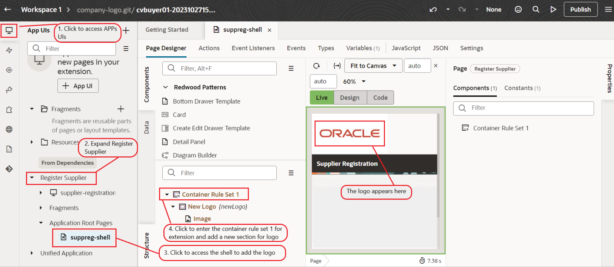This screenshot has height=267, width=614.
Task: Open the source file navigator icon
Action: click(x=9, y=149)
